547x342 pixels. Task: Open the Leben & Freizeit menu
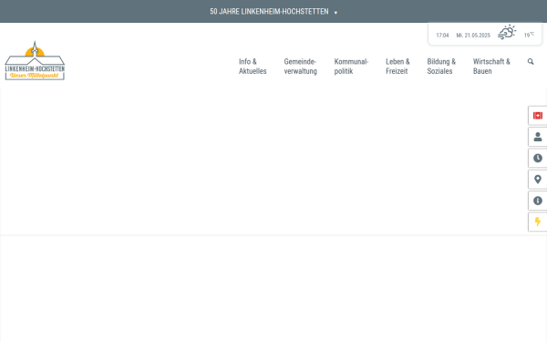397,67
